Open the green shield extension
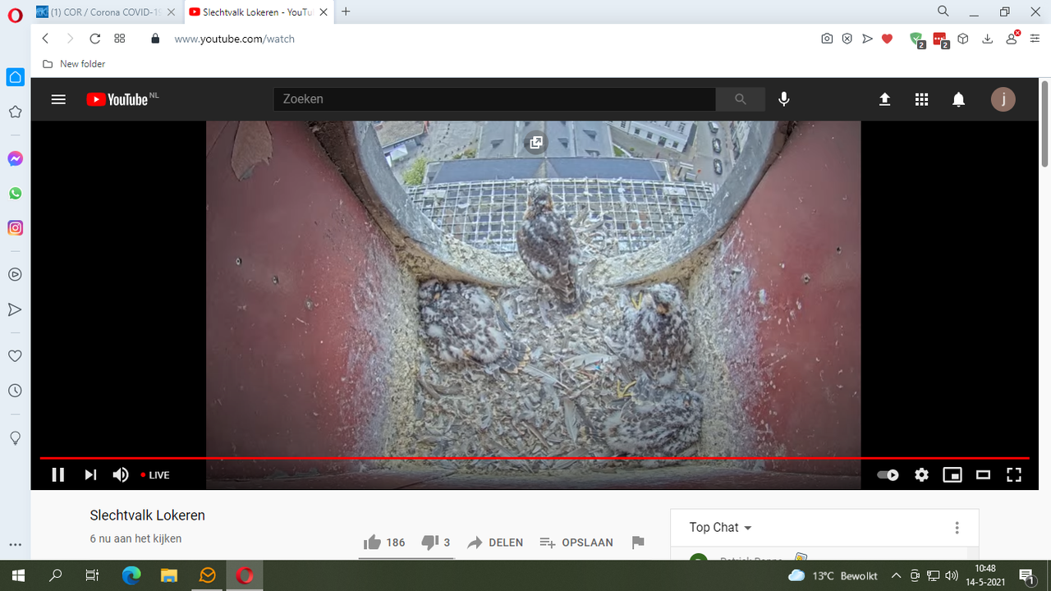Image resolution: width=1051 pixels, height=591 pixels. [916, 39]
